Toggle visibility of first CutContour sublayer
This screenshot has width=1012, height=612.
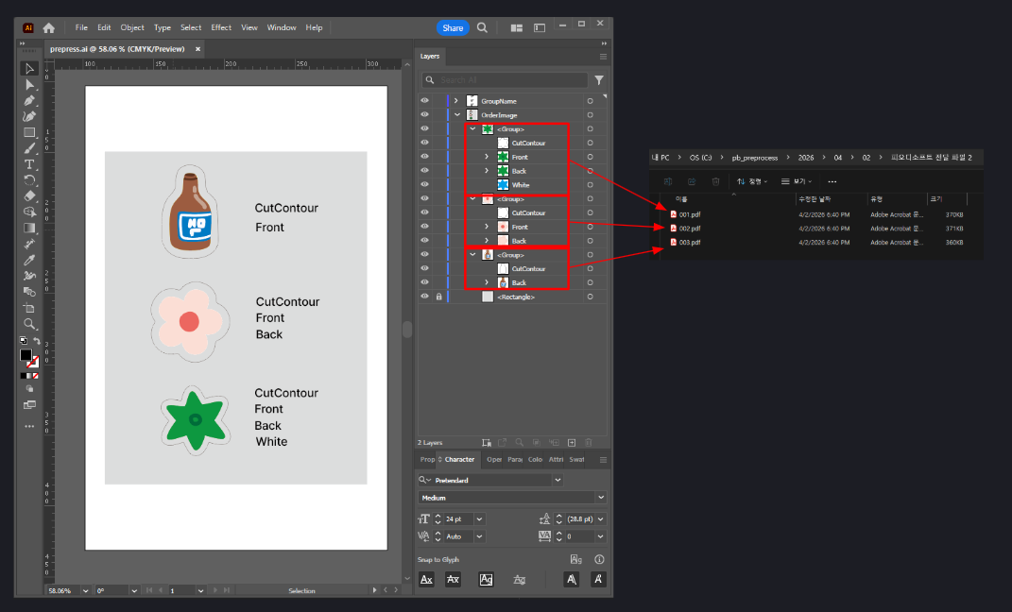click(424, 143)
